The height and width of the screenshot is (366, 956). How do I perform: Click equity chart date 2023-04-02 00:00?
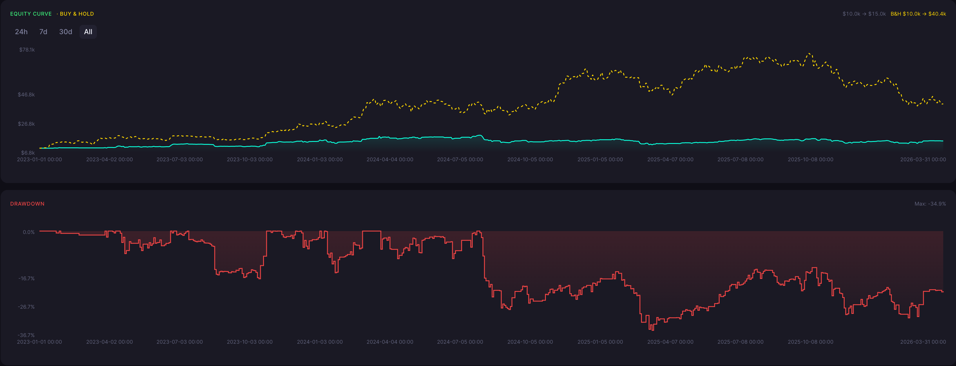click(109, 159)
